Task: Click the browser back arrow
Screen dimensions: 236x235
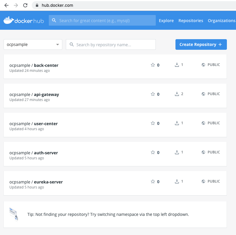Action: click(x=6, y=5)
